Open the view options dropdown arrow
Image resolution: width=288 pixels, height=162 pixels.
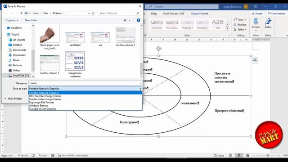[x=130, y=20]
